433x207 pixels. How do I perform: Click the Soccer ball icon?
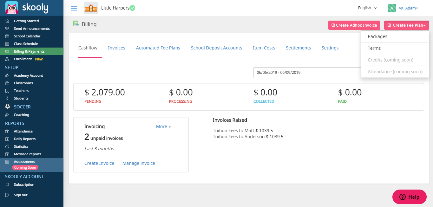pyautogui.click(x=8, y=107)
